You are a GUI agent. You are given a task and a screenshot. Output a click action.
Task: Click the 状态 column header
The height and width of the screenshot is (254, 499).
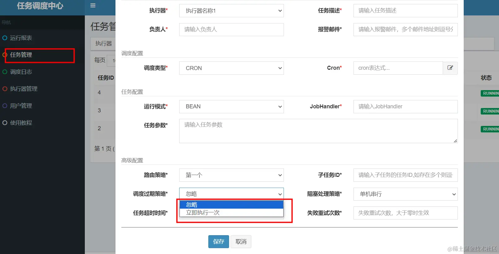pyautogui.click(x=486, y=78)
